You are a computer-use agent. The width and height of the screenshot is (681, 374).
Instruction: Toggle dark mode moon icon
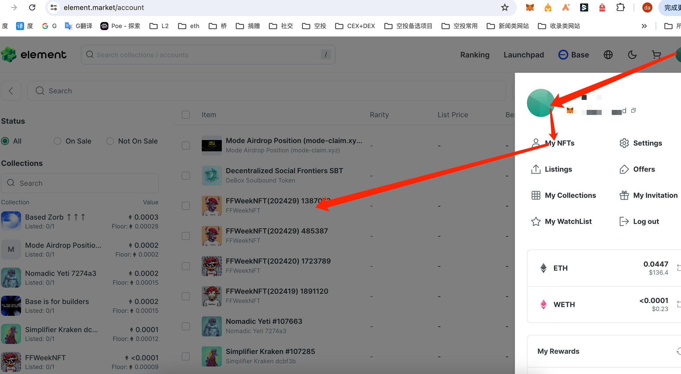click(x=632, y=55)
